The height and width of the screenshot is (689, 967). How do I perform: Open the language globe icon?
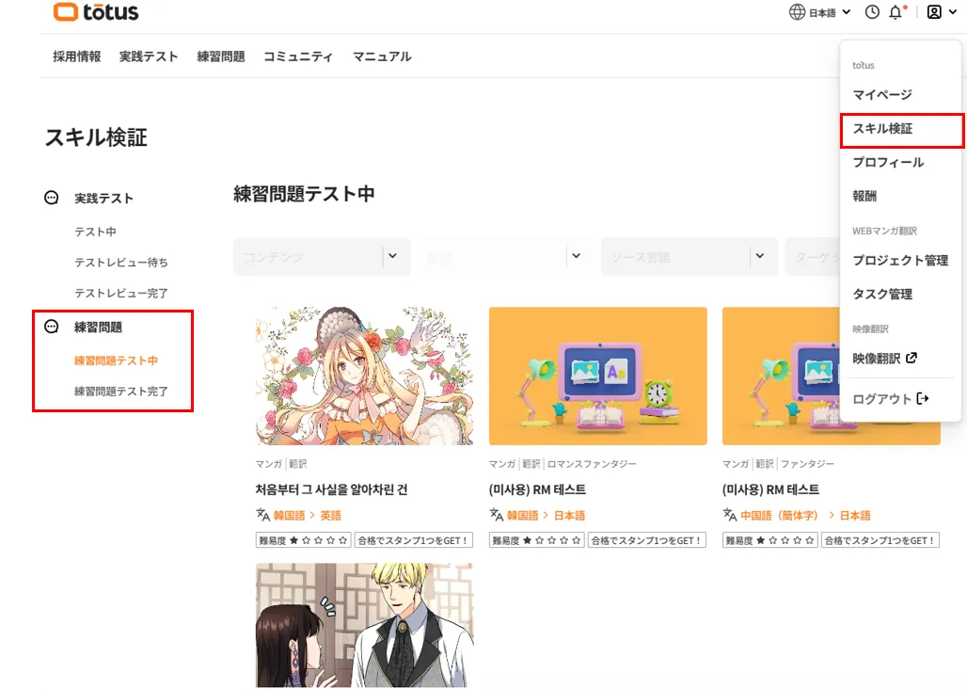[x=797, y=11]
